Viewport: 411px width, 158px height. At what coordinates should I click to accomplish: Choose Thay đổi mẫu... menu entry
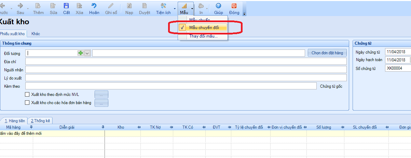pyautogui.click(x=203, y=36)
